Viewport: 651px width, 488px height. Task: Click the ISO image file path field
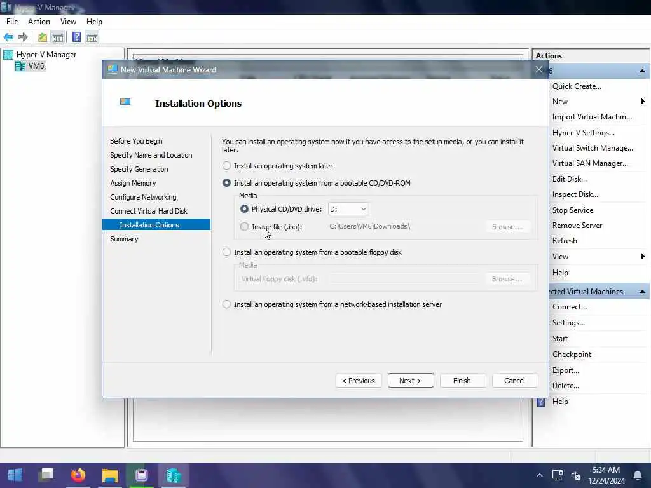[x=404, y=227]
